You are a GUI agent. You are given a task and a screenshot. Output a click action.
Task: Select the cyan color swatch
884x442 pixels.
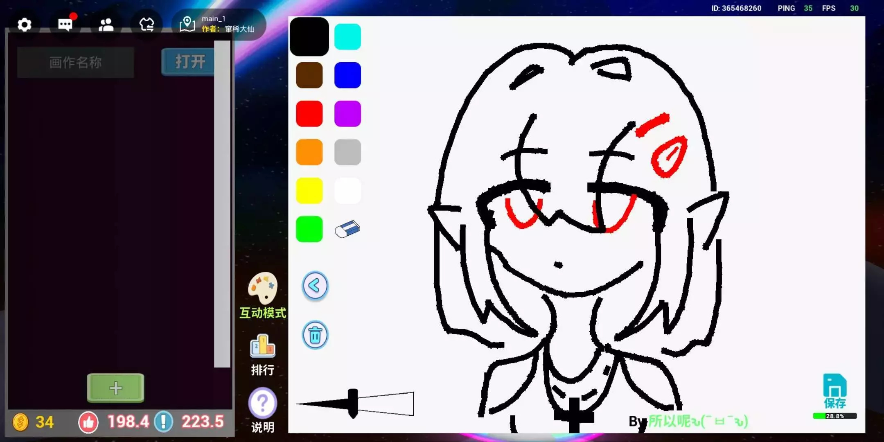(x=347, y=37)
